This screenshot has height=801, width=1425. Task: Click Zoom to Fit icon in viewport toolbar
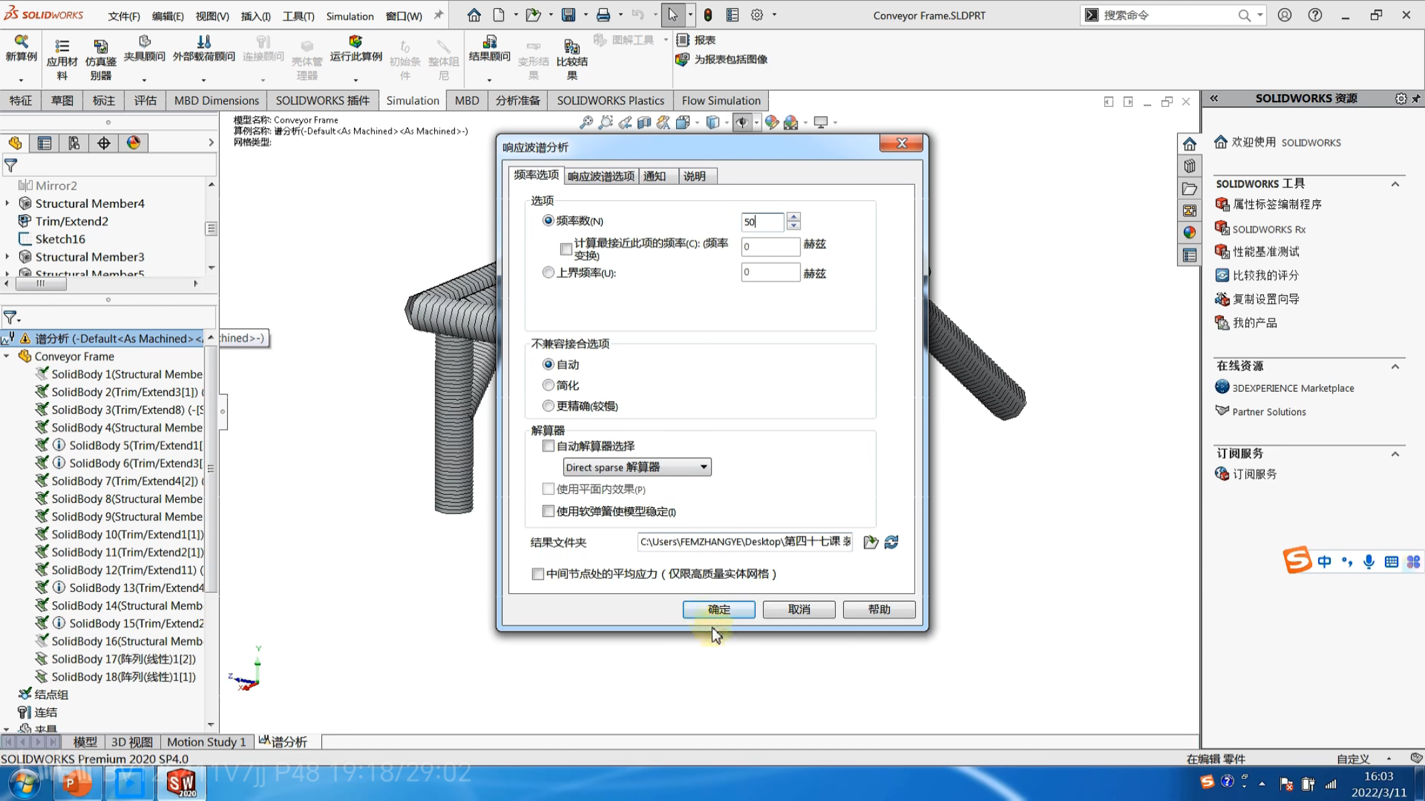tap(586, 122)
